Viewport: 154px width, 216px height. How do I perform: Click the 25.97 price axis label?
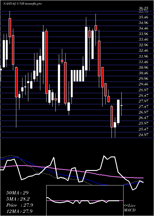click(x=144, y=123)
